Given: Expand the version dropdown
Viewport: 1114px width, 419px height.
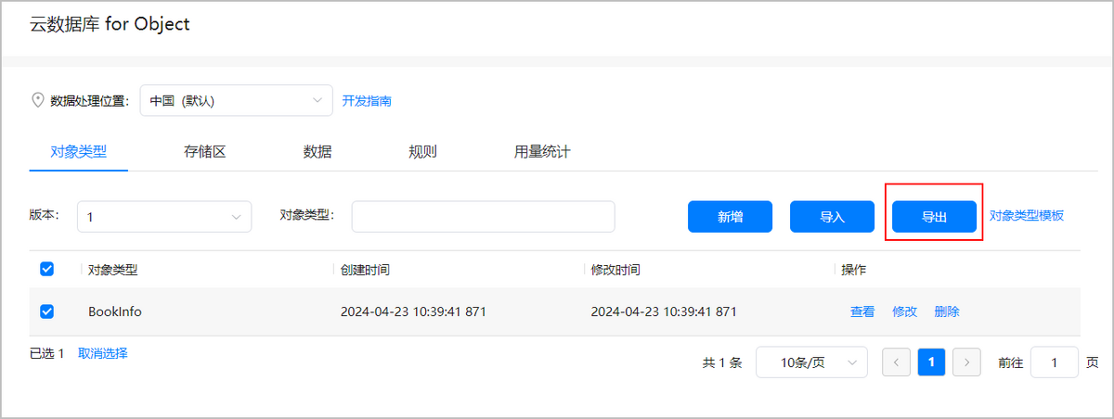Looking at the screenshot, I should coord(164,216).
